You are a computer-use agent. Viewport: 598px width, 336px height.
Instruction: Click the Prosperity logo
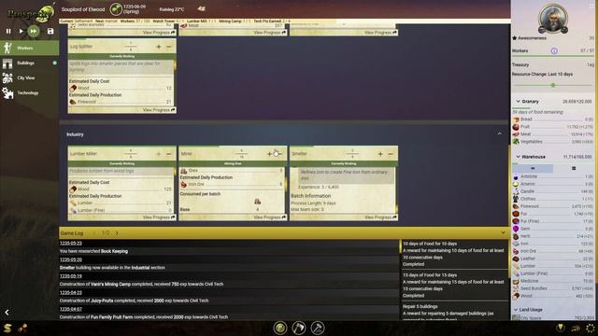tap(31, 13)
